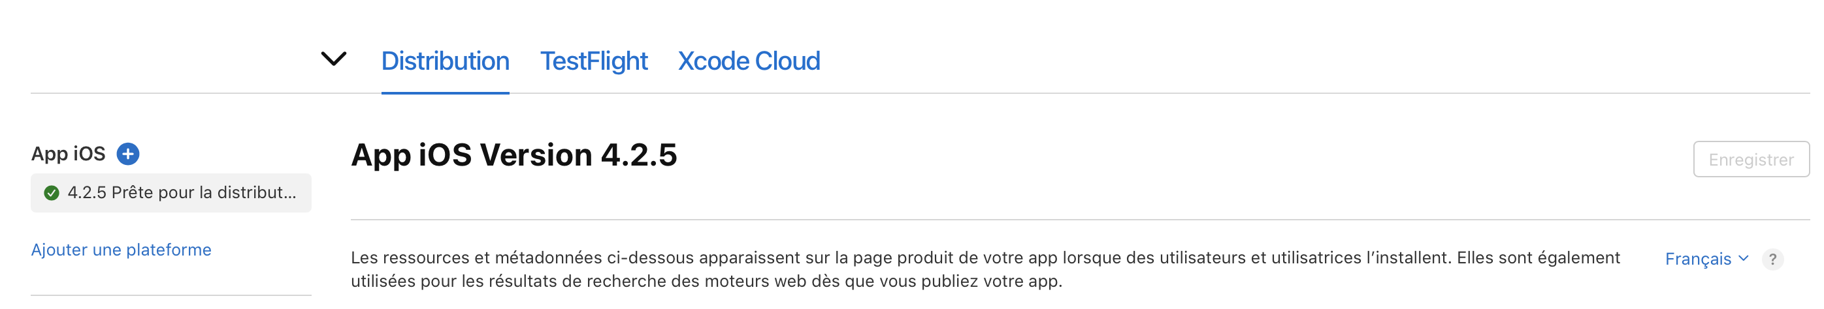
Task: Open the Français language dropdown
Action: click(x=1697, y=259)
